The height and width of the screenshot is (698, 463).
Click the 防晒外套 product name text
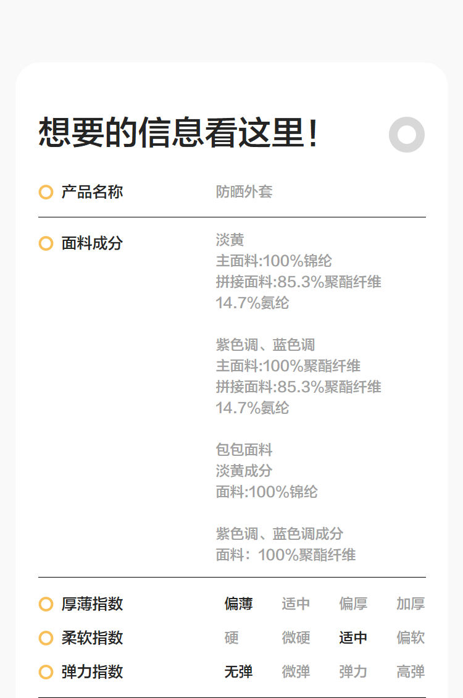[244, 192]
